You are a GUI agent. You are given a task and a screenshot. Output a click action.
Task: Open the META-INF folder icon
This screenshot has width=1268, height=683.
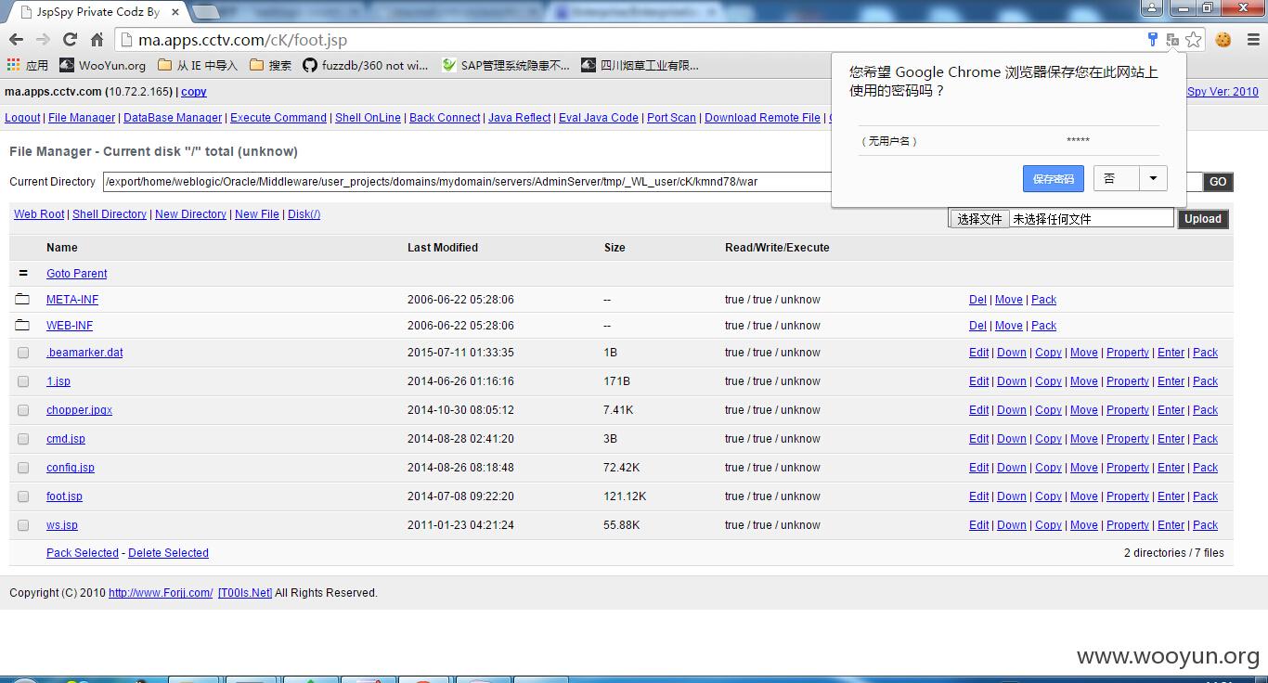pyautogui.click(x=22, y=300)
